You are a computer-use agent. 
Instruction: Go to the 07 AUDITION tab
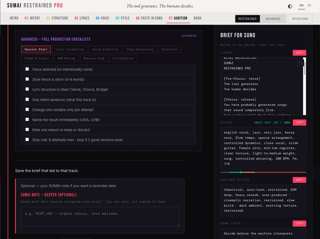click(178, 18)
